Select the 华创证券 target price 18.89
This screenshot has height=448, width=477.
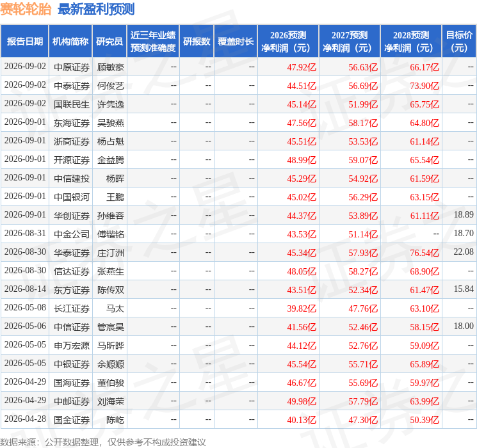click(464, 215)
